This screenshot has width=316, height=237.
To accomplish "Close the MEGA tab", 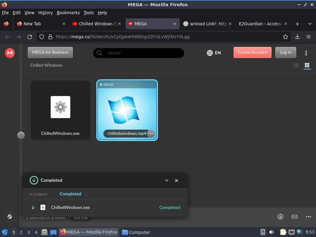I will point(175,24).
